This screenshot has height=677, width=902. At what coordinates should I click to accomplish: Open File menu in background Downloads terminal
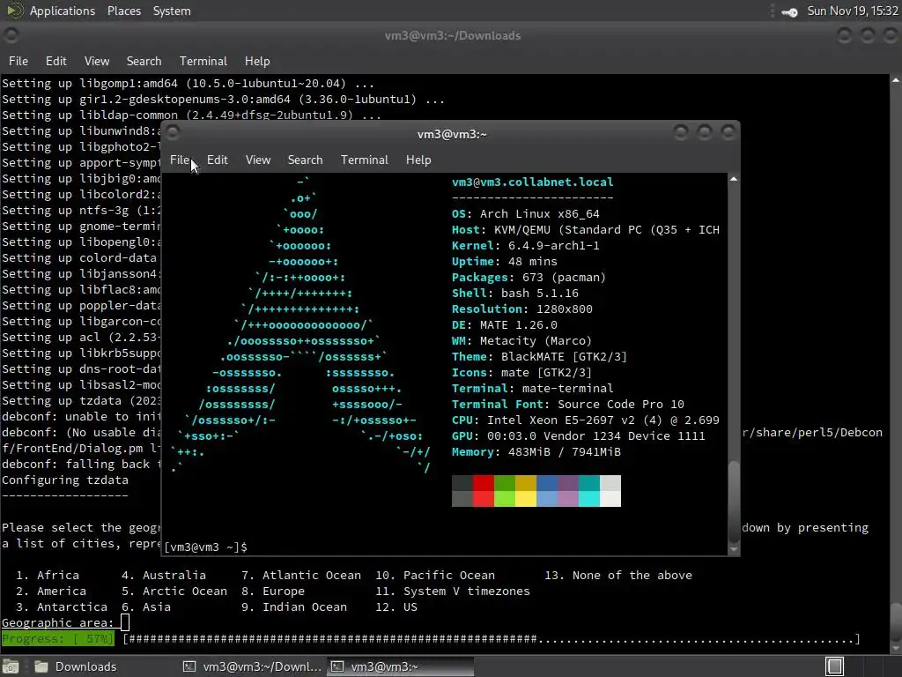18,61
